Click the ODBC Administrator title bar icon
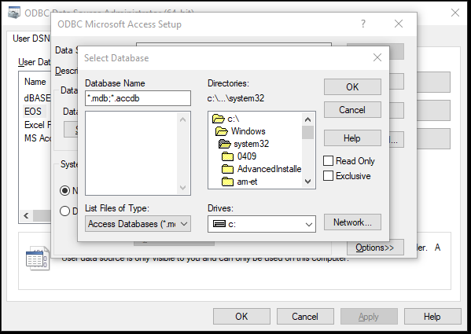This screenshot has height=334, width=471. 14,13
